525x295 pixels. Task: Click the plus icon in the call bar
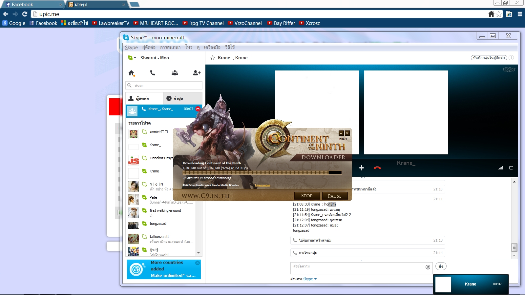pos(362,168)
